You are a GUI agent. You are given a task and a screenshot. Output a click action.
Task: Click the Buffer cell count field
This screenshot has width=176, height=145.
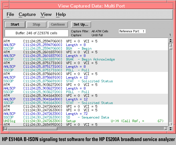click(36, 33)
